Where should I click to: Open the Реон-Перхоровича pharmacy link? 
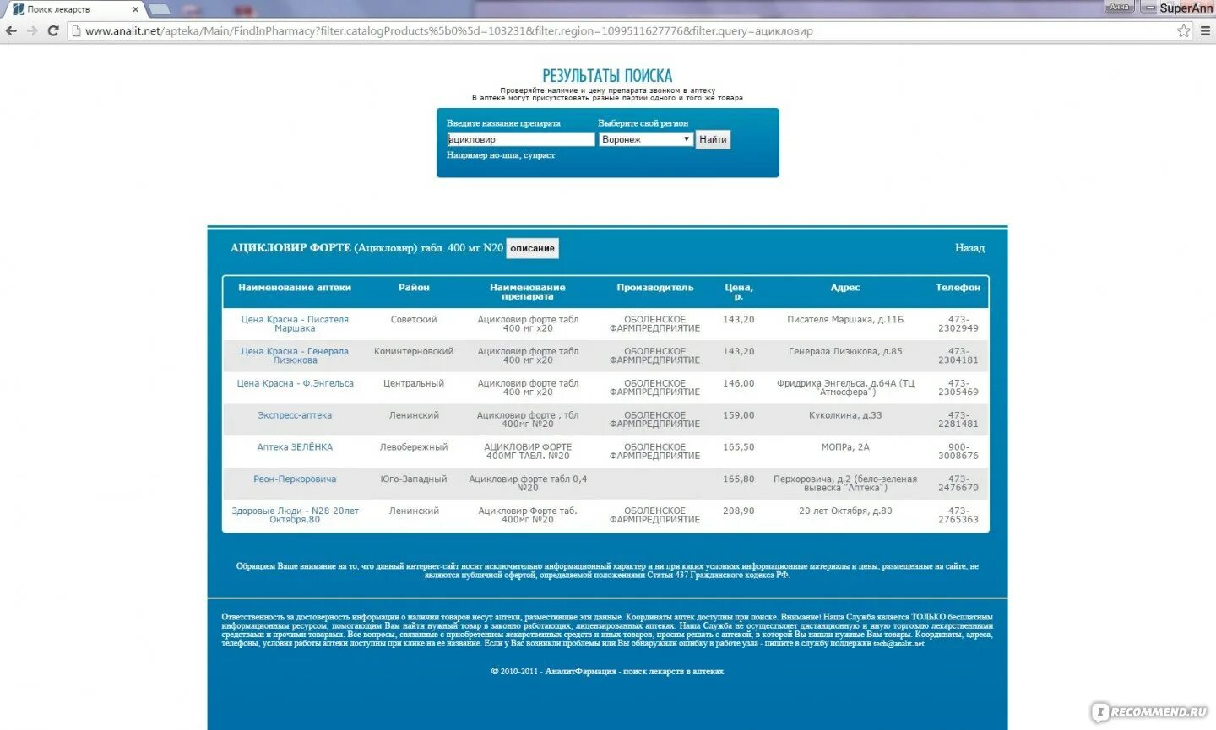pyautogui.click(x=295, y=479)
